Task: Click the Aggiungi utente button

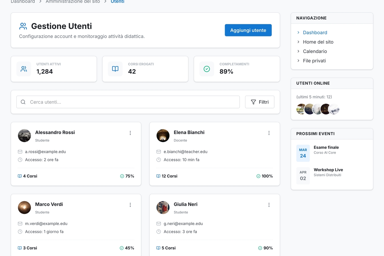Action: click(248, 30)
